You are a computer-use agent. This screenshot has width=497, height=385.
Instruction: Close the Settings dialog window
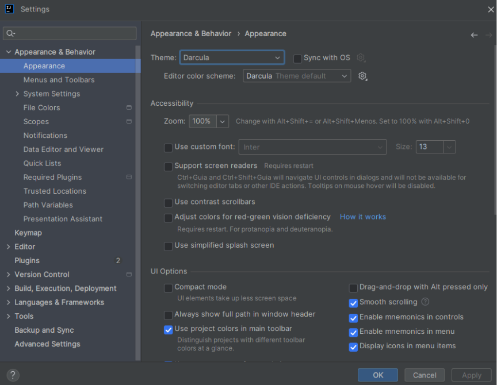[x=491, y=10]
